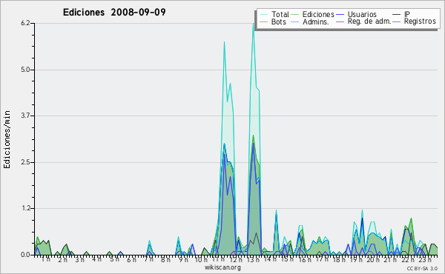Click the '17 h' x-axis label
The image size is (445, 274).
coord(322,259)
